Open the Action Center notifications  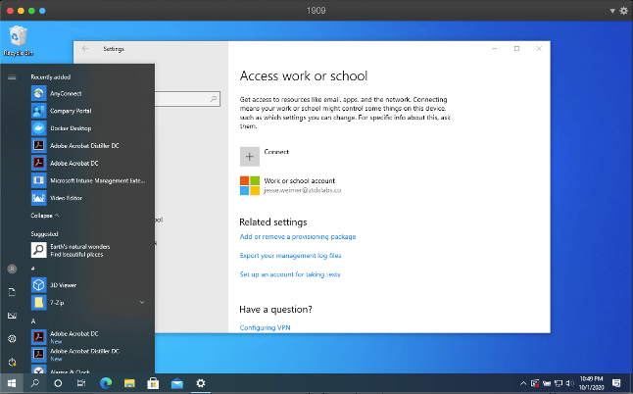[x=616, y=383]
